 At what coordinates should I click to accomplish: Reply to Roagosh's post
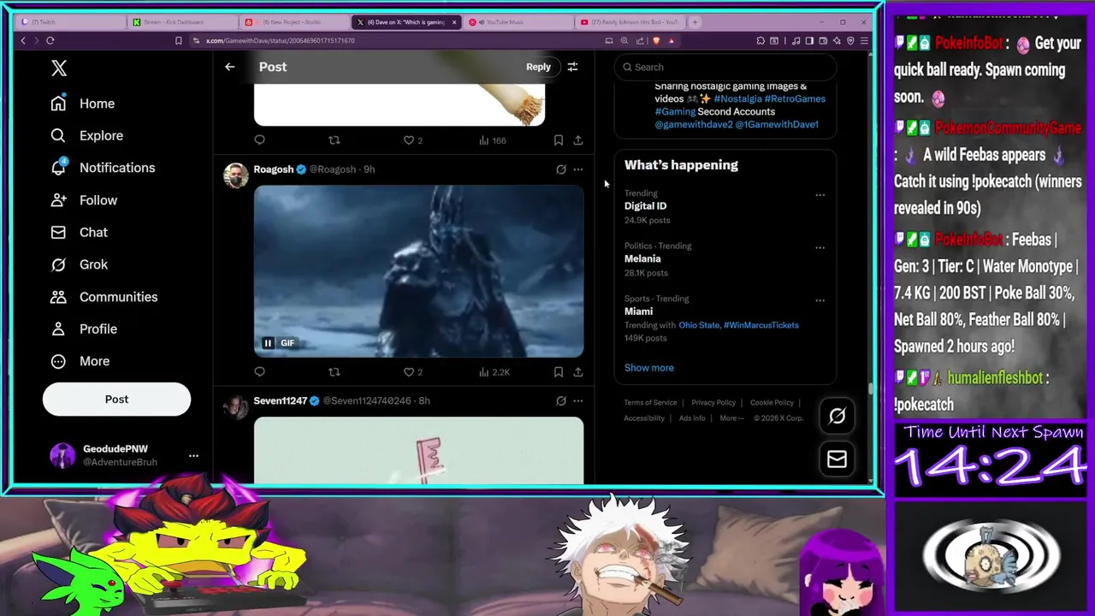pos(259,372)
